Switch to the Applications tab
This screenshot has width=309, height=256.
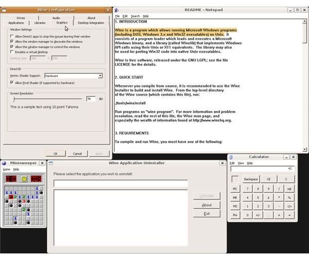(16, 23)
